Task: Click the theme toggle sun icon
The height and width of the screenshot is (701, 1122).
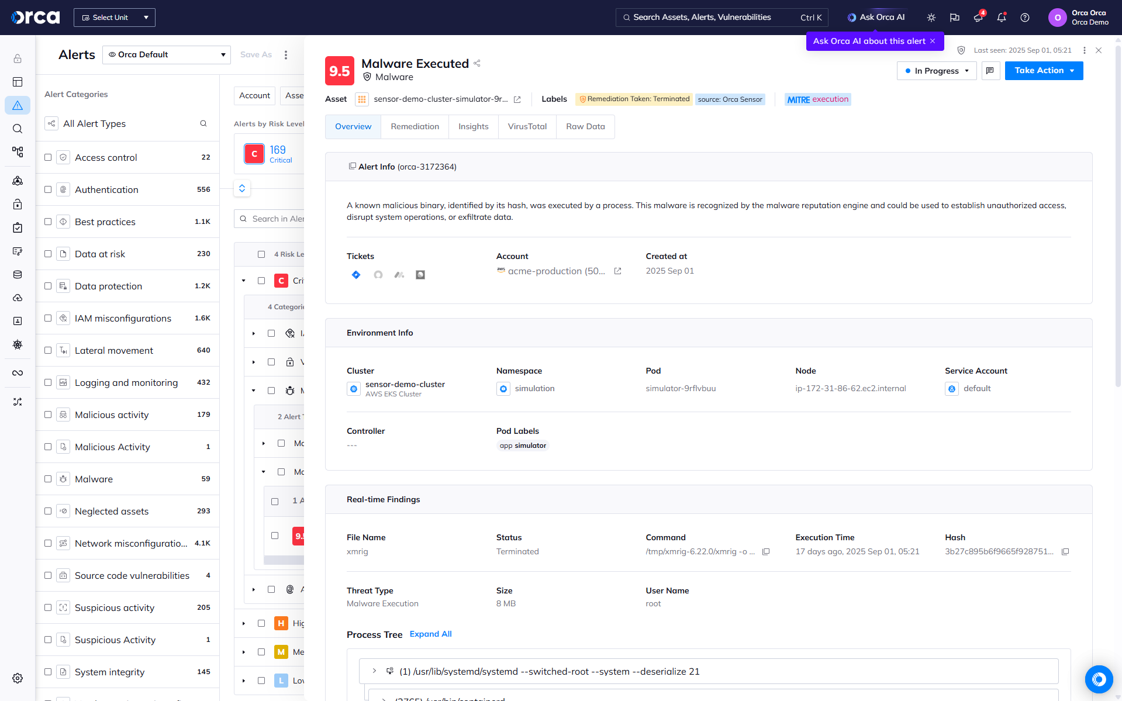Action: pos(931,18)
